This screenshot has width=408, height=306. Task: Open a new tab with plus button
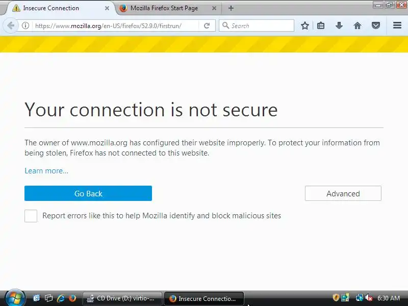point(231,8)
